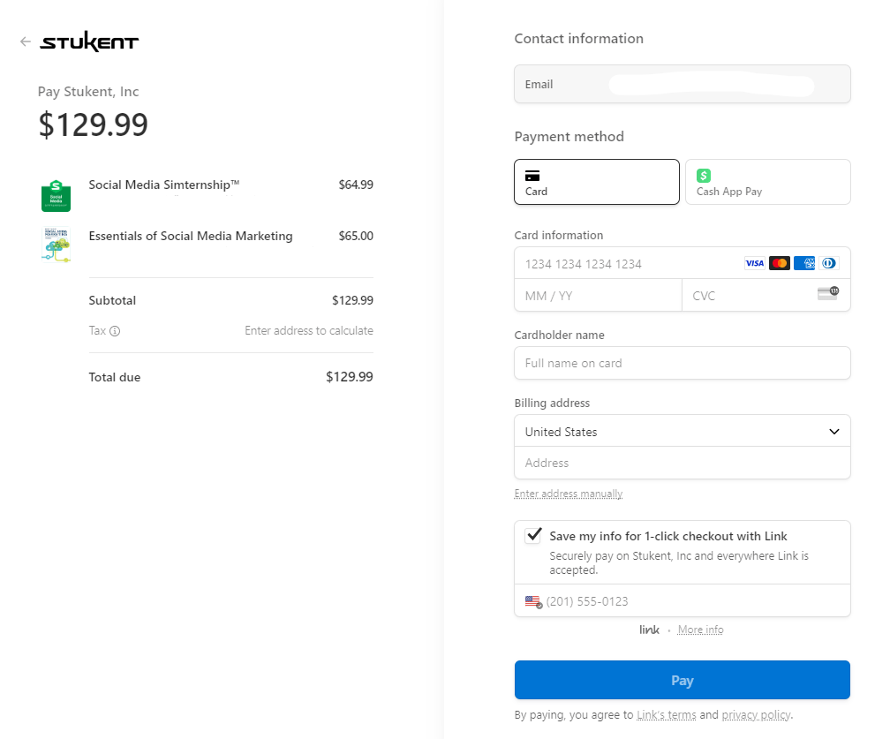Click the Social Media Simternship product thumbnail
890x739 pixels.
[x=56, y=193]
